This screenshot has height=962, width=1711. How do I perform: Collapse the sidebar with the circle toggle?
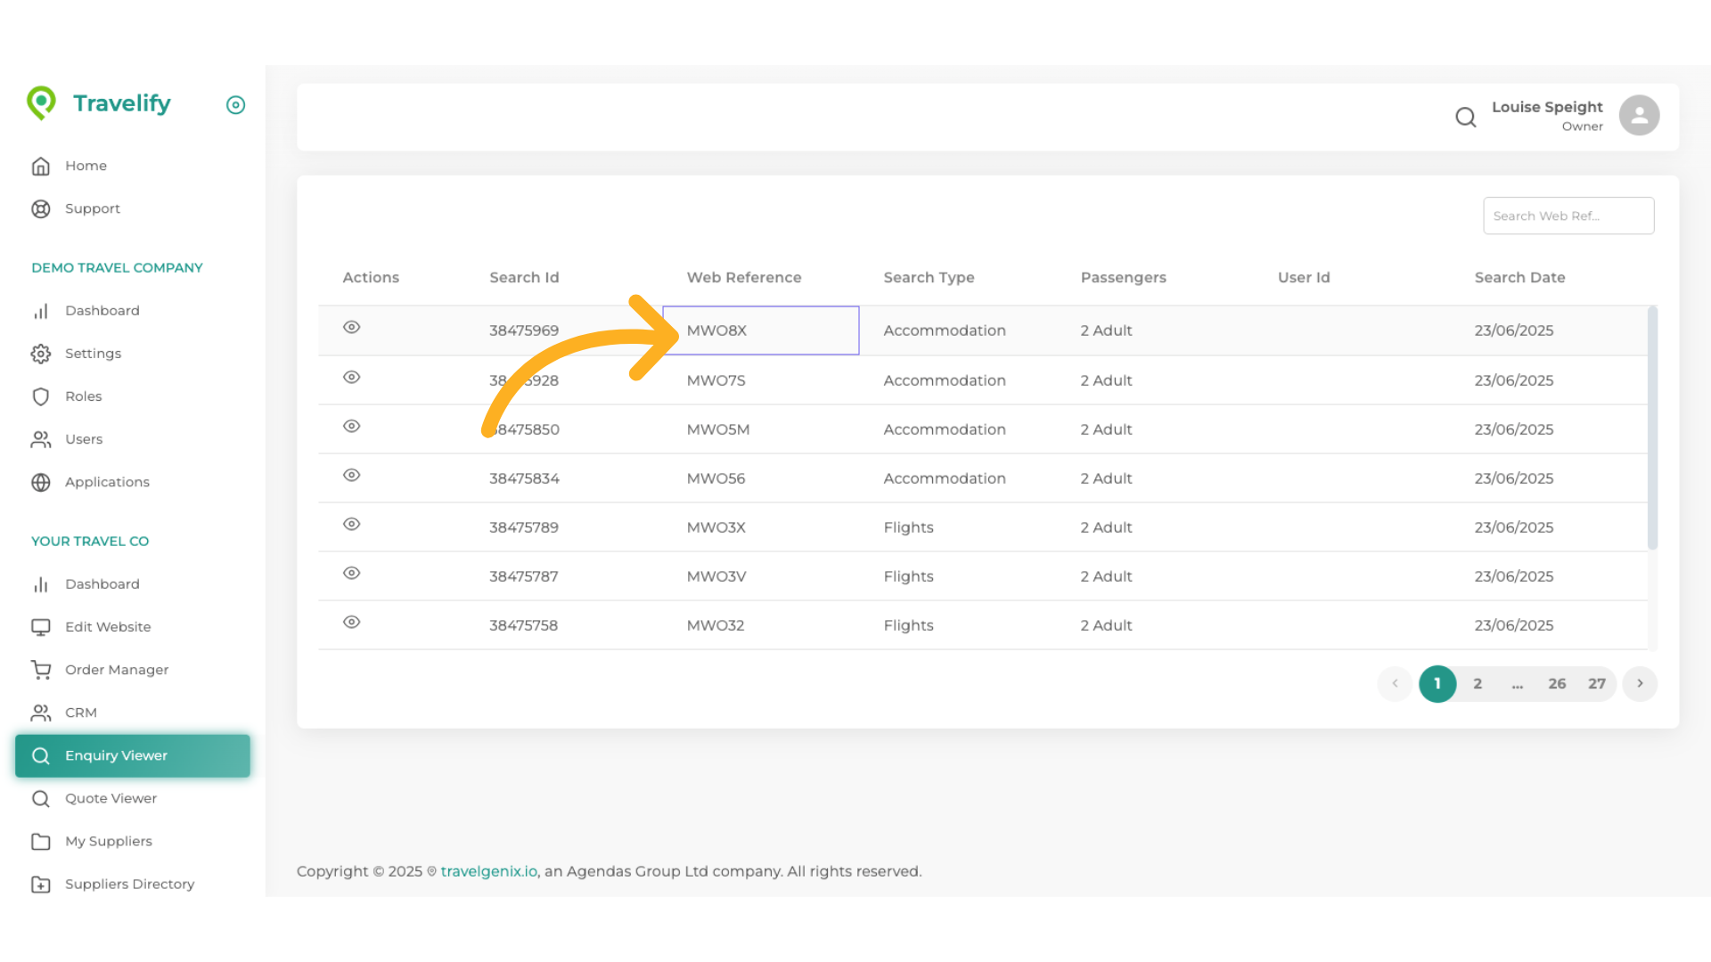click(x=235, y=105)
